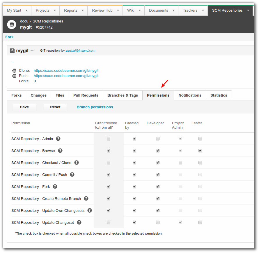Expand the Review Hub menu arrow

click(x=118, y=11)
